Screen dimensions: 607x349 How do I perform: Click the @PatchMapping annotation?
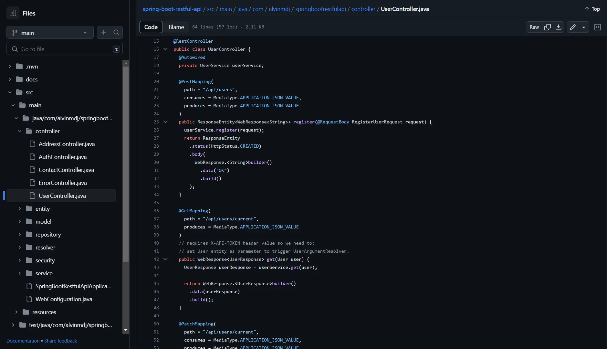point(196,324)
